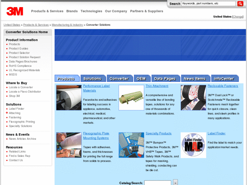The height and width of the screenshot is (185, 247).
Task: Open Reclosable Fasteners product image
Action: (193, 98)
